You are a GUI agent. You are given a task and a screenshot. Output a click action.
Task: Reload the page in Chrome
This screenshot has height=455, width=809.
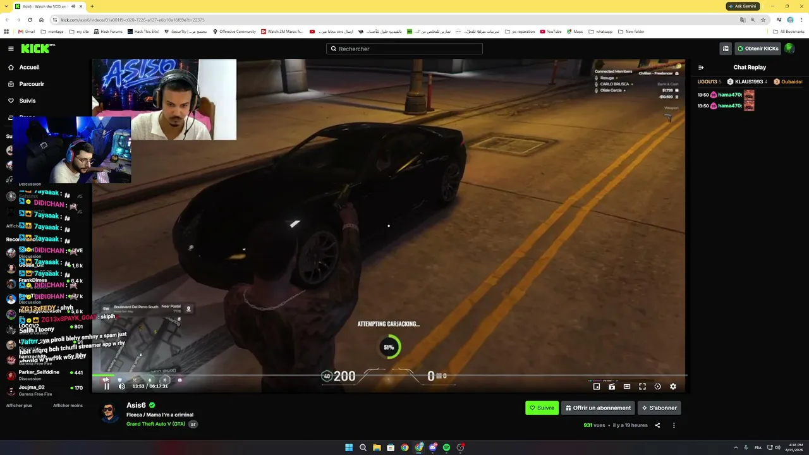point(30,20)
